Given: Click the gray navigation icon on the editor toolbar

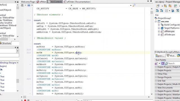Looking at the screenshot, I should (x=22, y=5).
